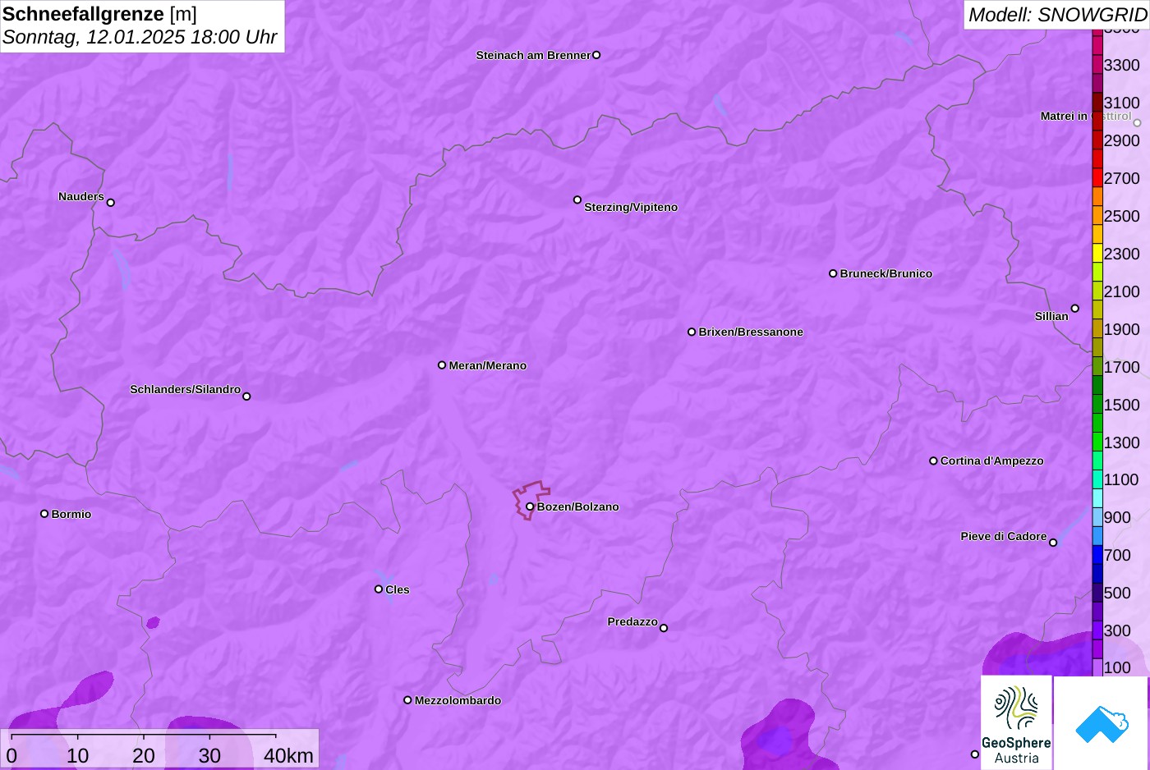
Task: Click the green legend swatch beside 1500
Action: pyautogui.click(x=1097, y=405)
